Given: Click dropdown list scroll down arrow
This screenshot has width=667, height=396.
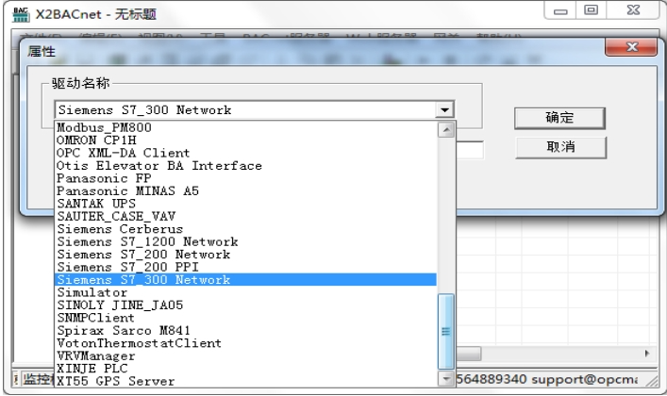Looking at the screenshot, I should pos(446,378).
